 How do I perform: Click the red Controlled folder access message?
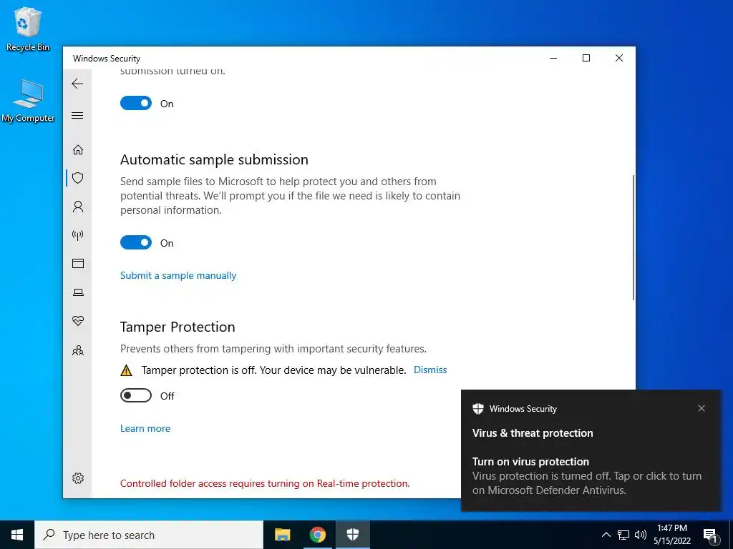[265, 484]
